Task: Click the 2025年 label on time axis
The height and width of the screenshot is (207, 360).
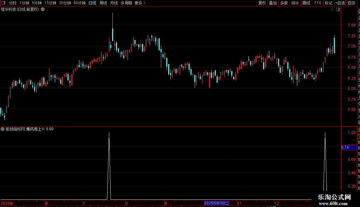Action: pos(7,203)
